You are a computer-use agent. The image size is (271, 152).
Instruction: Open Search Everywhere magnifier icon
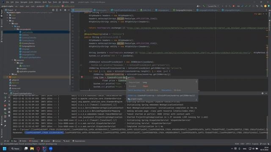pyautogui.click(x=262, y=6)
